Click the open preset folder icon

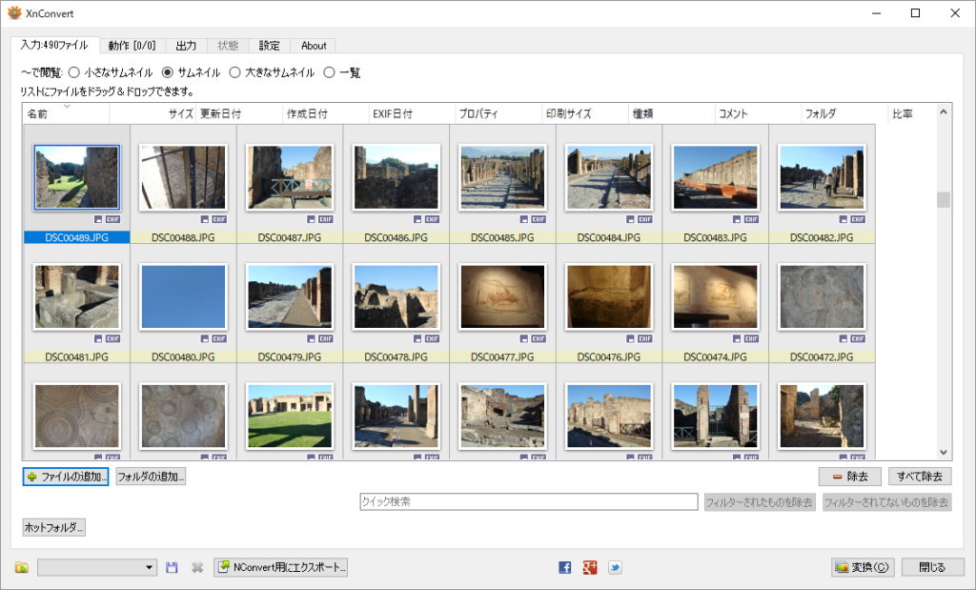pos(22,568)
